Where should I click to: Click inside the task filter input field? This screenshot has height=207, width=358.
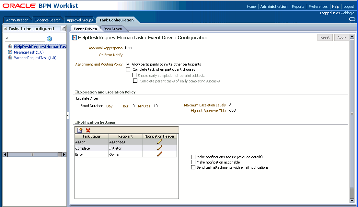[x=25, y=39]
